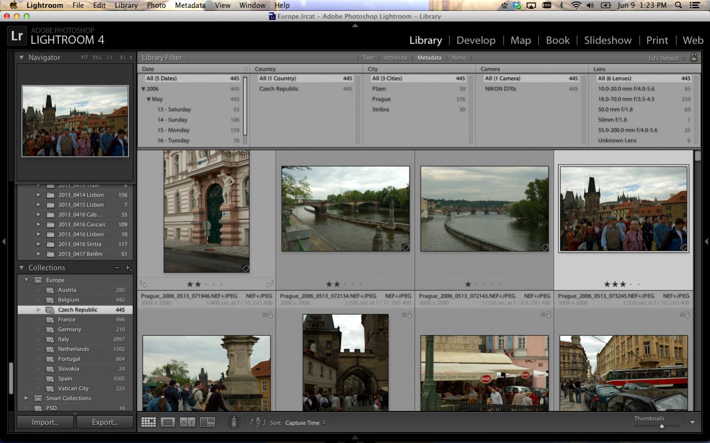Reverse sort direction with a-z icon
The width and height of the screenshot is (710, 443).
coord(258,422)
